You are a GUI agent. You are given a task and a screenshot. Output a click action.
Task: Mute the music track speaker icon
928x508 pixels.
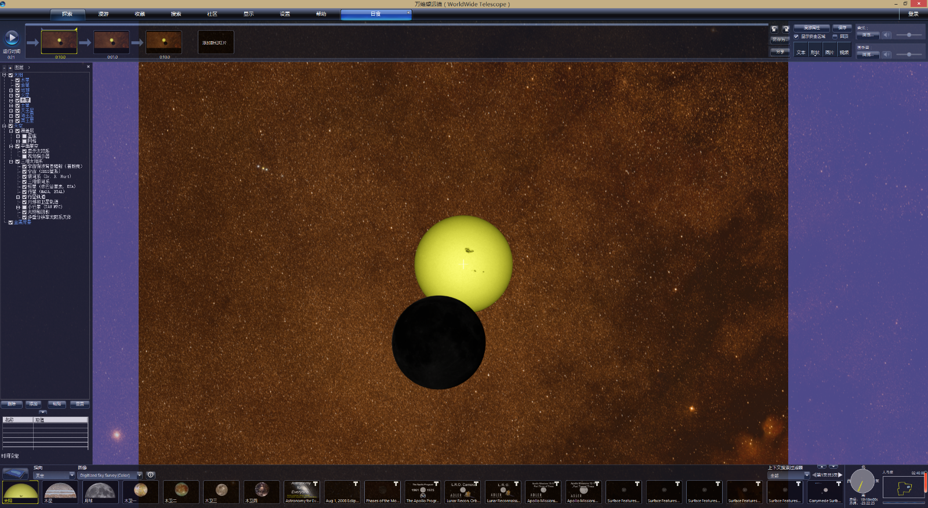(x=886, y=35)
